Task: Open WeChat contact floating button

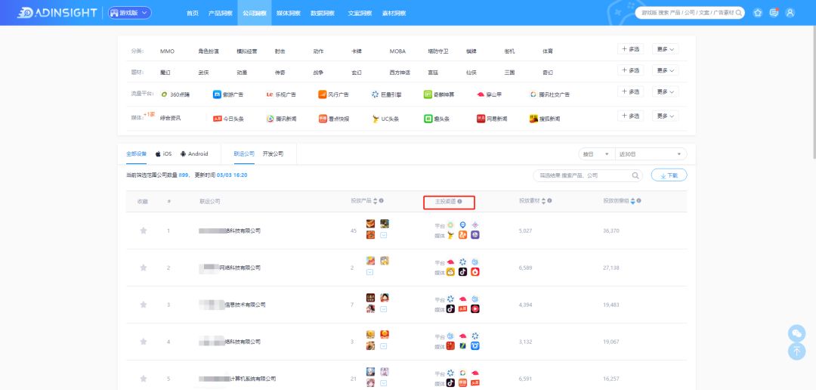Action: coord(797,333)
